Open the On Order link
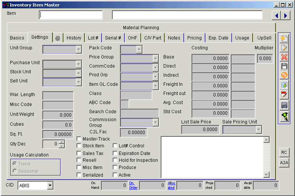295x196 pixels. pyautogui.click(x=133, y=185)
